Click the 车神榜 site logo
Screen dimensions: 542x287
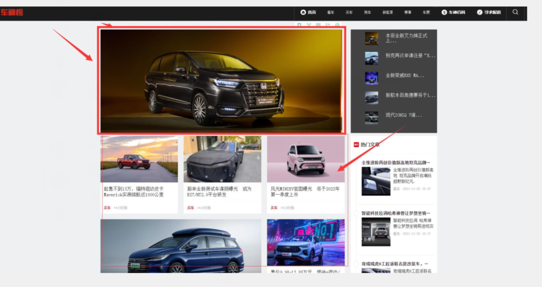click(12, 13)
